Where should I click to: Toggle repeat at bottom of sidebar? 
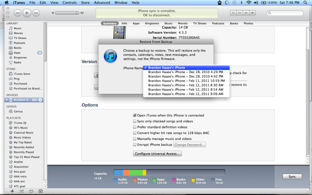tap(31, 191)
